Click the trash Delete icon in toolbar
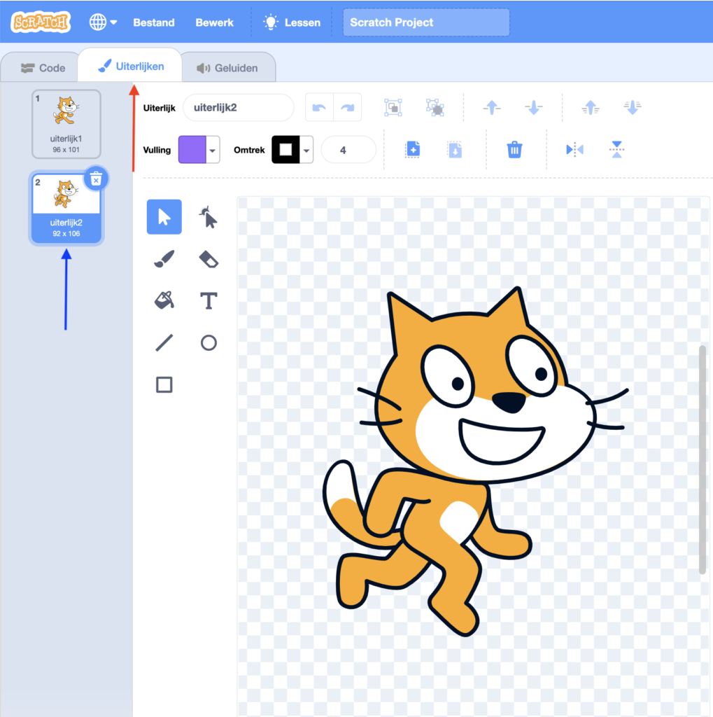The width and height of the screenshot is (713, 717). tap(514, 149)
